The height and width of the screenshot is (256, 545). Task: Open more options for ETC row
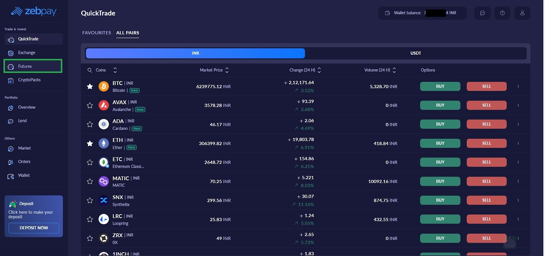[x=518, y=162]
